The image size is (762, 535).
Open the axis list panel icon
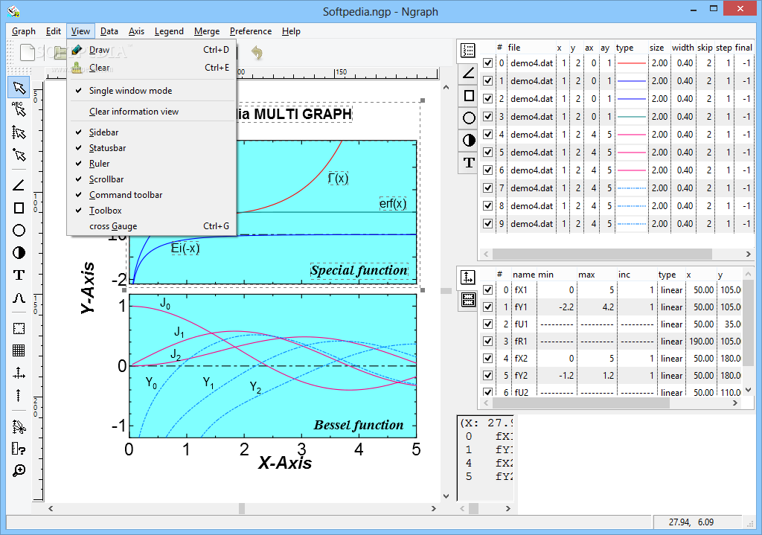[467, 278]
